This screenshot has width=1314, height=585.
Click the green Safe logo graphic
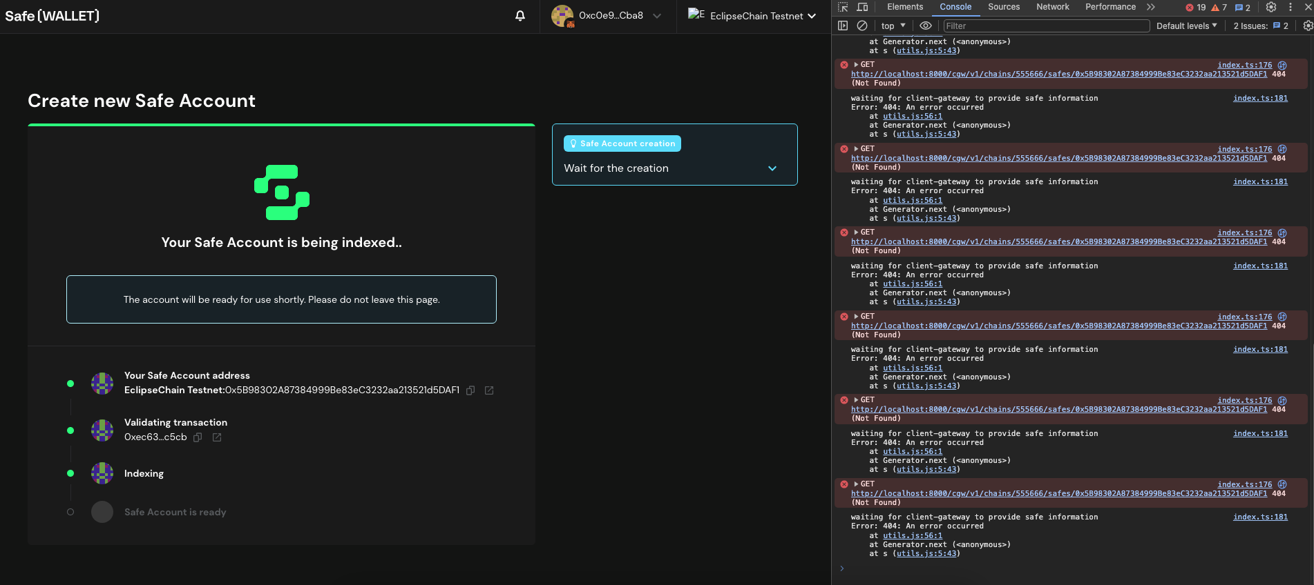[x=282, y=192]
